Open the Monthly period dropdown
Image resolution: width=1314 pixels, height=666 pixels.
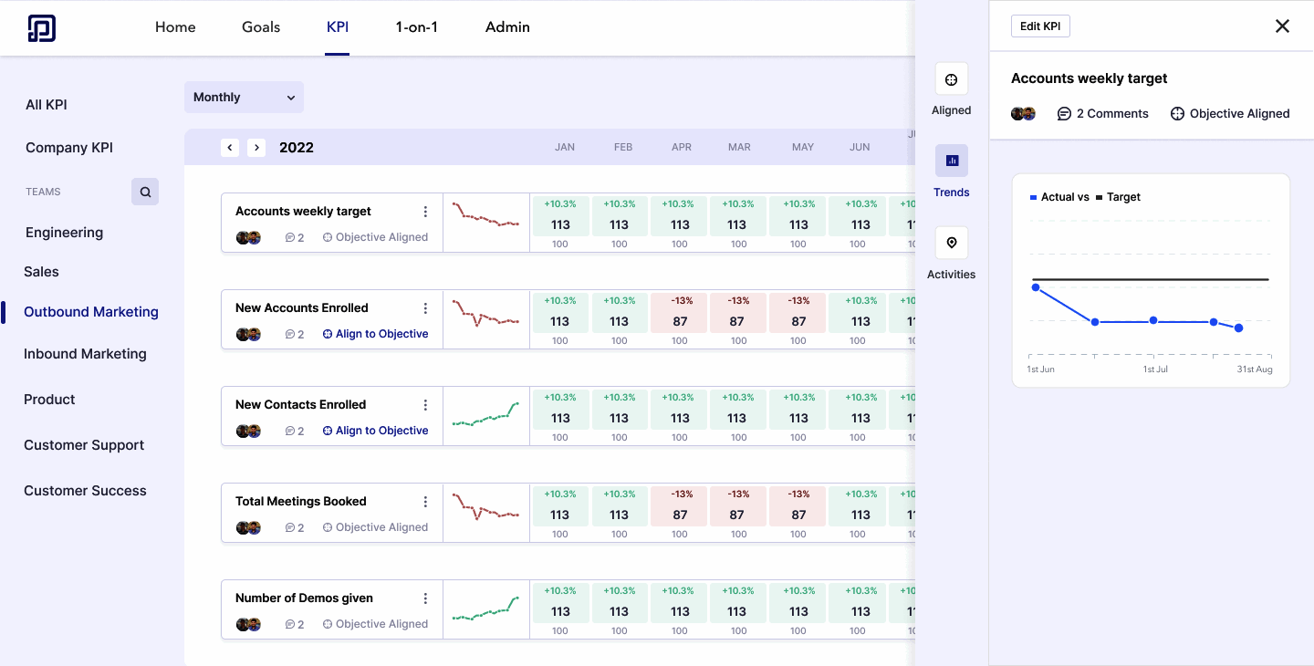[x=243, y=97]
